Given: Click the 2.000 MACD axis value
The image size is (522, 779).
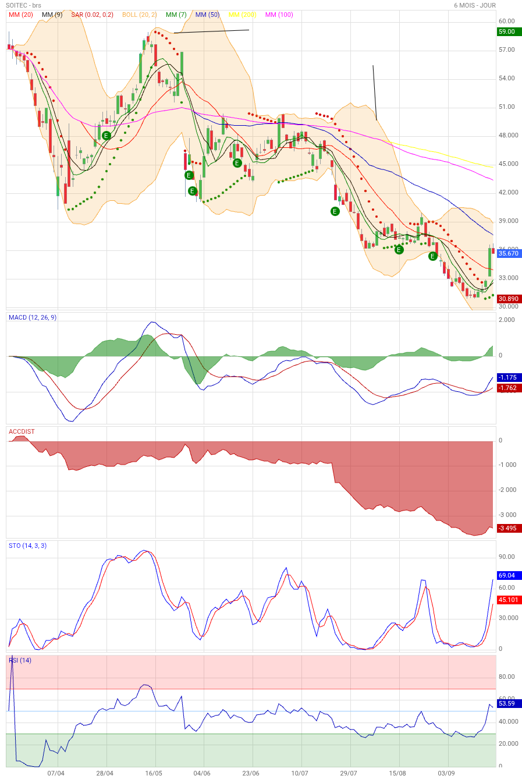Looking at the screenshot, I should coord(507,320).
